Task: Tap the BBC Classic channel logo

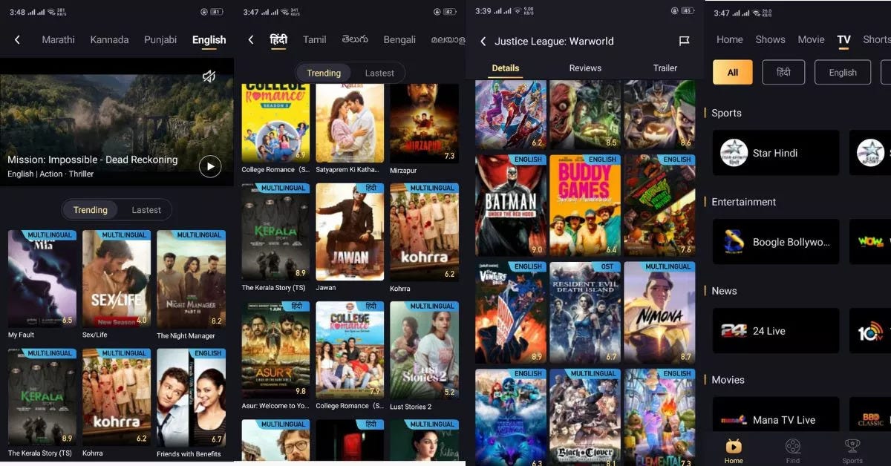Action: coord(871,420)
